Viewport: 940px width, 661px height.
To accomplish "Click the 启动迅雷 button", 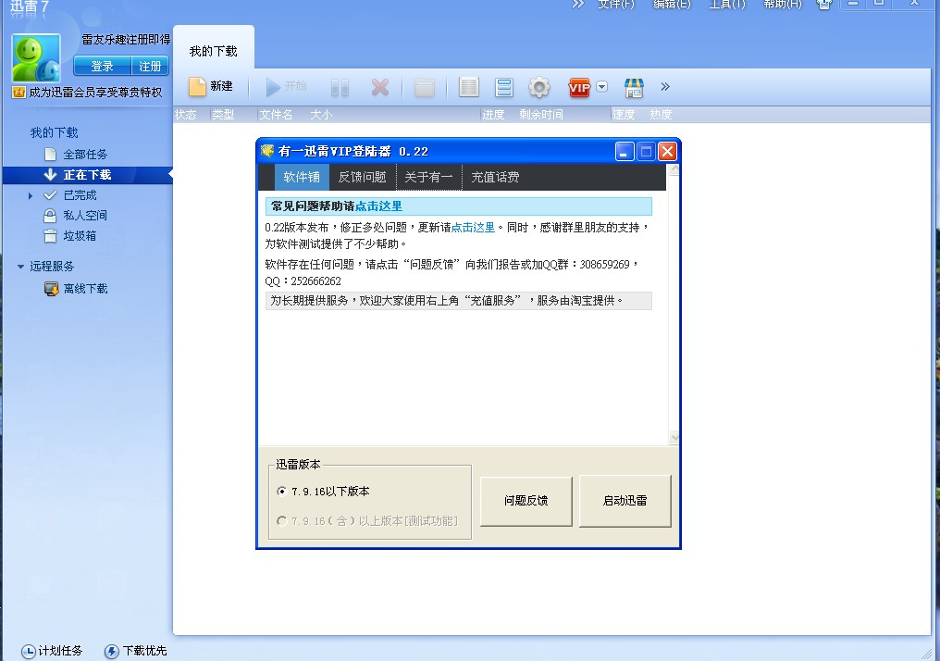I will pyautogui.click(x=625, y=501).
